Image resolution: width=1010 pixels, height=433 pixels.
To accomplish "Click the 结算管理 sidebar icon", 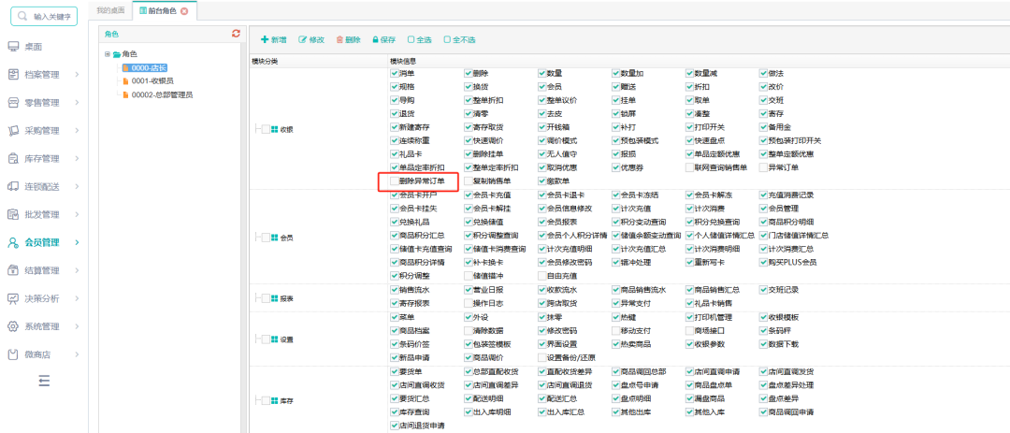I will (13, 270).
